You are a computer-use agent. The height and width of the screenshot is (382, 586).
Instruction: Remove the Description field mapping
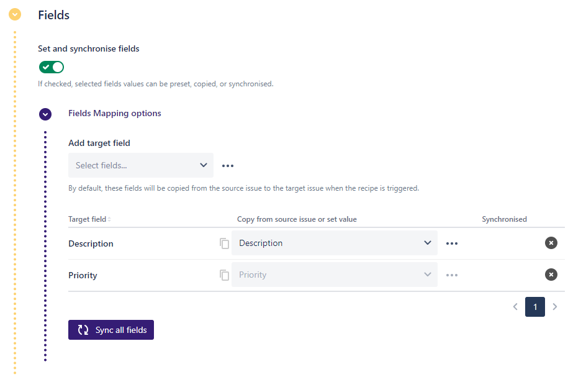(551, 243)
